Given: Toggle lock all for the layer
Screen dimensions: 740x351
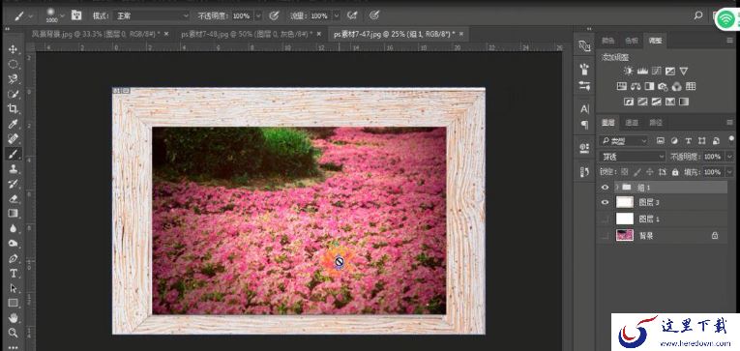Looking at the screenshot, I should [x=675, y=172].
